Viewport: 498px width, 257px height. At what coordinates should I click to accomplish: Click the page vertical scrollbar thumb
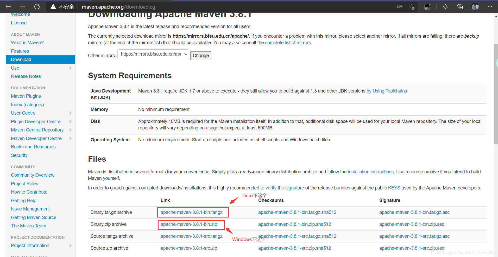coord(496,94)
